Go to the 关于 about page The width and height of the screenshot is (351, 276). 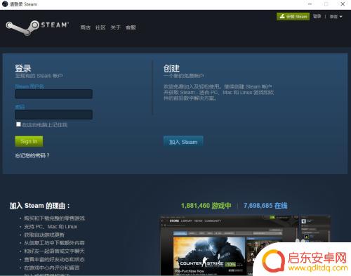pos(116,27)
